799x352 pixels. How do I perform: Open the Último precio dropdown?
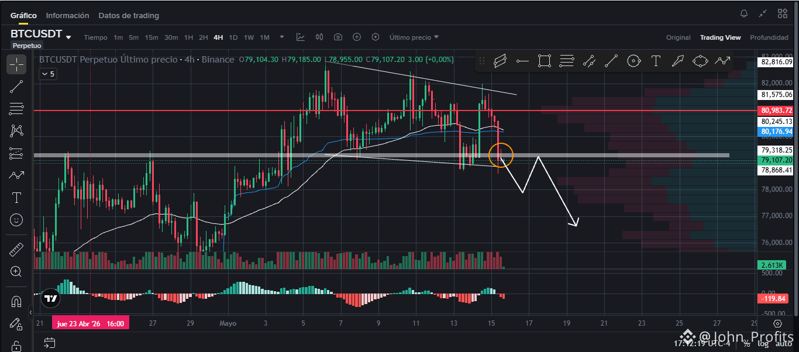point(414,37)
